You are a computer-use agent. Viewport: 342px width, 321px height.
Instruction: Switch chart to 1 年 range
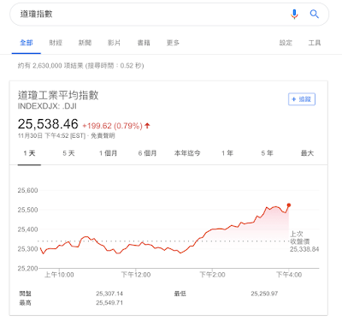click(227, 153)
